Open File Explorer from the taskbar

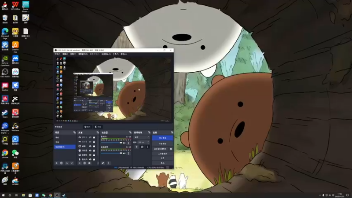coord(23,195)
